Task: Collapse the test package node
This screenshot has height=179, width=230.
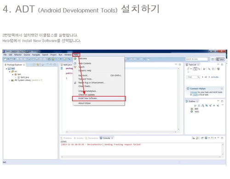Action: [x=13, y=75]
